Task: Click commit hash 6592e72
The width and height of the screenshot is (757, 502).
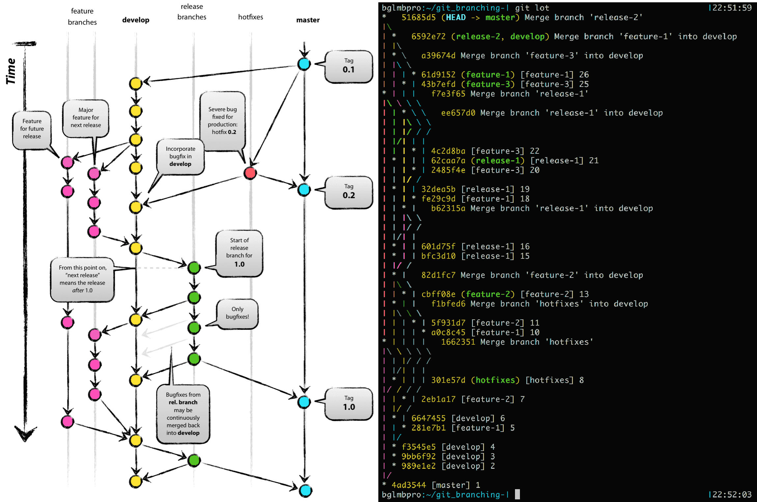Action: tap(428, 36)
